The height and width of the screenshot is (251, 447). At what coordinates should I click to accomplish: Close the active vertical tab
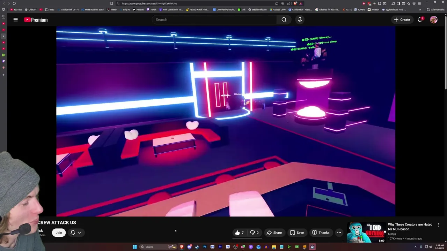click(x=3, y=36)
